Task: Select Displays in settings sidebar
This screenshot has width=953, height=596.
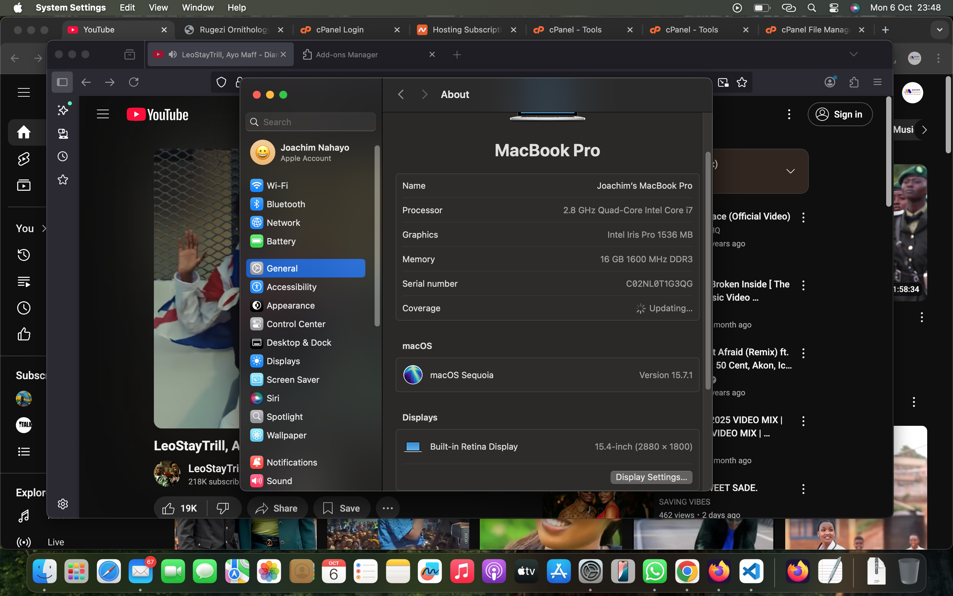Action: (x=283, y=361)
